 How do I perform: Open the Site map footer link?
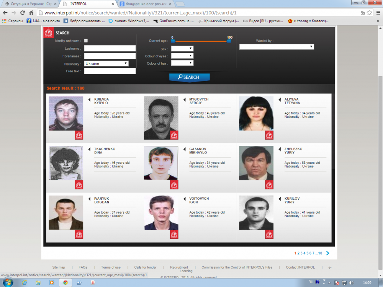tap(59, 267)
